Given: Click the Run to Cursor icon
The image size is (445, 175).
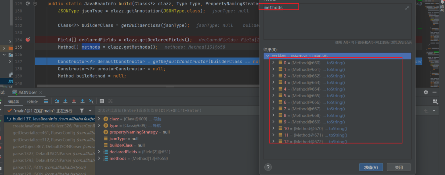Looking at the screenshot, I should (91, 101).
